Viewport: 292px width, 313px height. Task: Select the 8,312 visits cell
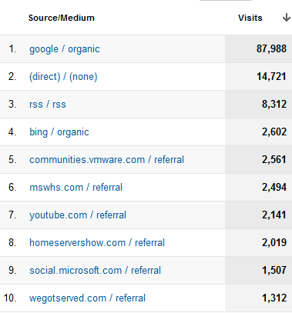[258, 104]
